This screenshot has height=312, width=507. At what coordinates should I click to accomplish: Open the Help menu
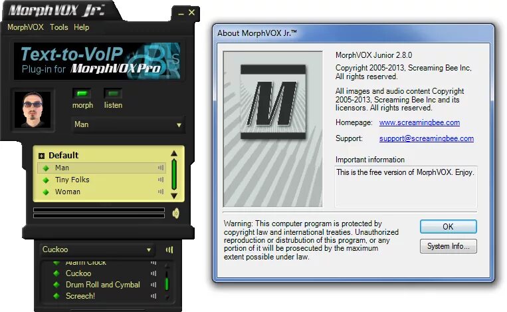pos(81,27)
